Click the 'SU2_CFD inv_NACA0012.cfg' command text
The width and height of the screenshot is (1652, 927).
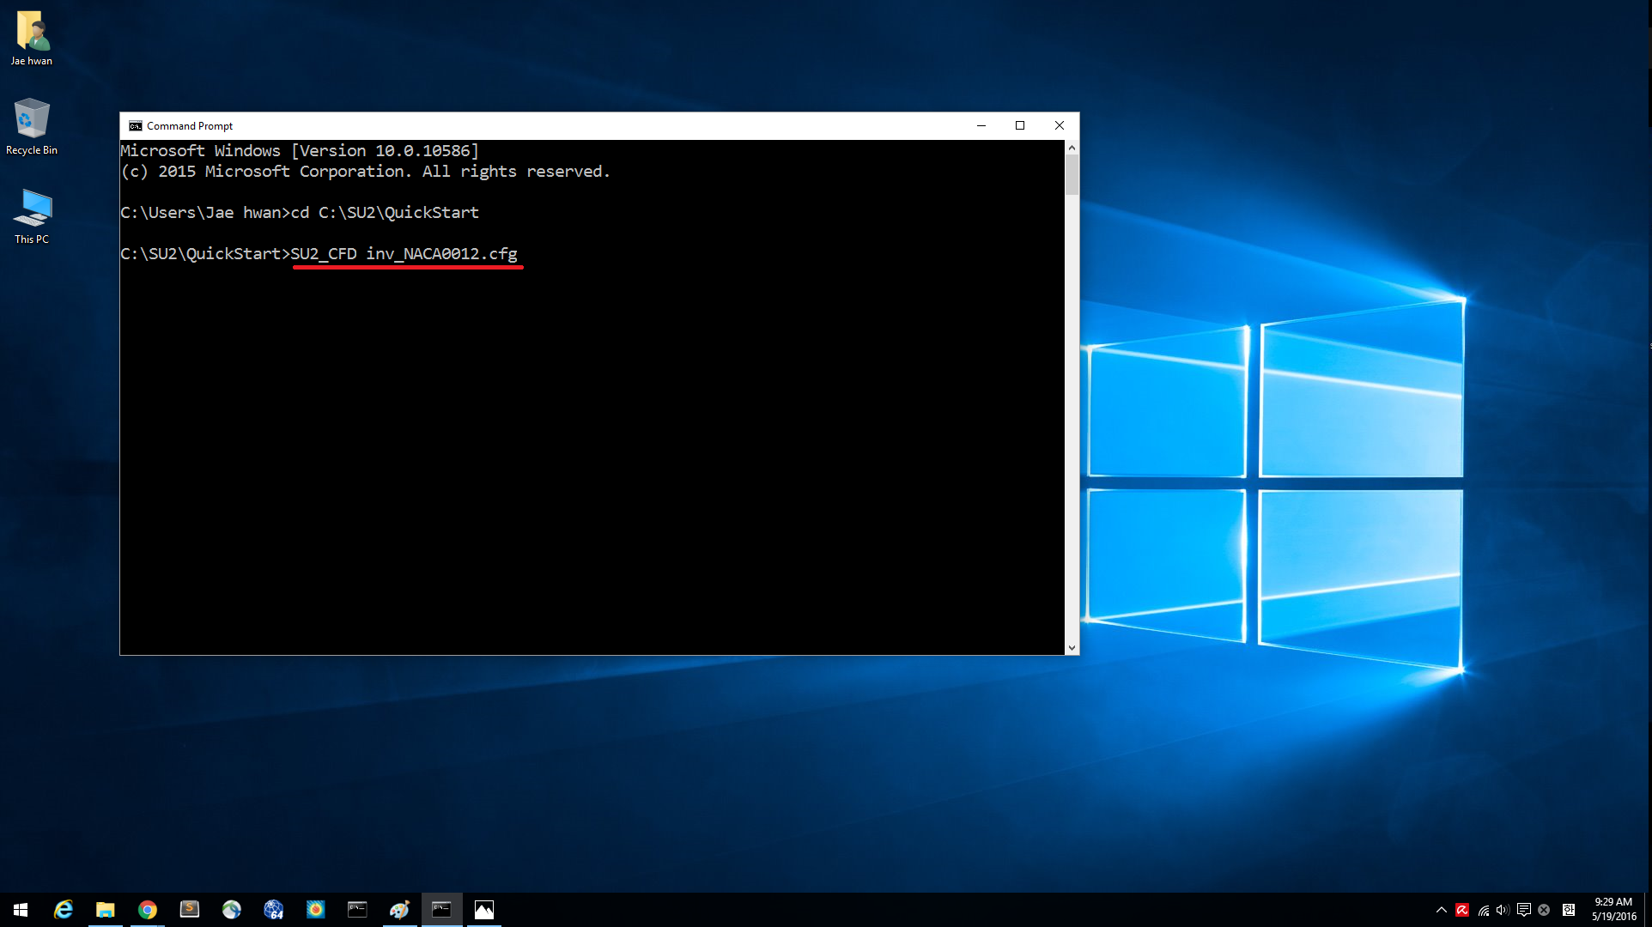(x=404, y=254)
